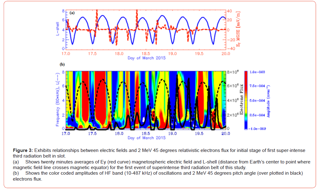Viewport: 321px width, 189px height.
Task: Click the 'Figure 3:' bold caption label
Action: coord(23,151)
